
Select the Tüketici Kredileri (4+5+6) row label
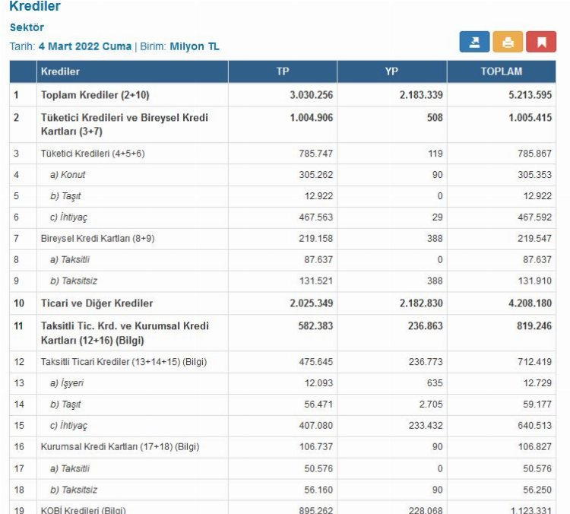(93, 154)
